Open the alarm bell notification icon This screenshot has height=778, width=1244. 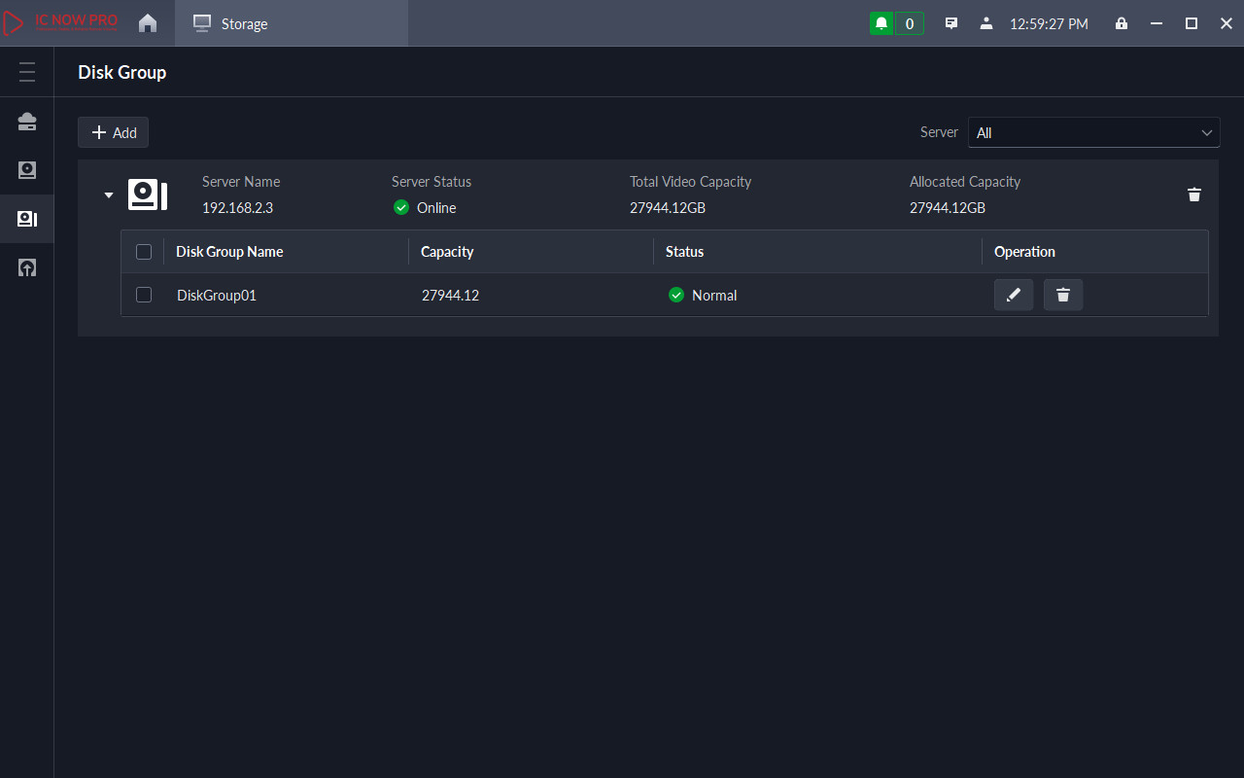[x=881, y=23]
